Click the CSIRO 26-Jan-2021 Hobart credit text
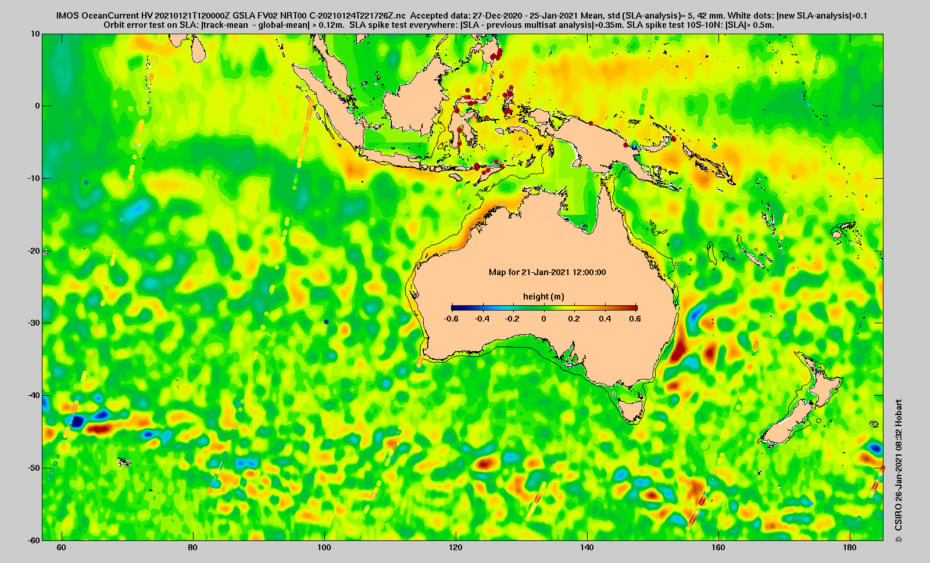930x563 pixels. [x=899, y=471]
